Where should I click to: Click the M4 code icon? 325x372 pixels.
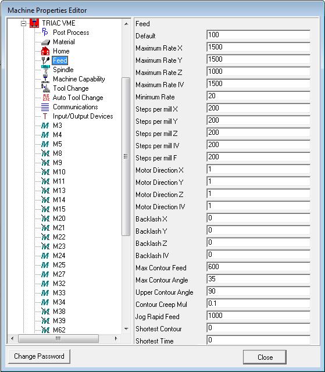click(x=45, y=135)
